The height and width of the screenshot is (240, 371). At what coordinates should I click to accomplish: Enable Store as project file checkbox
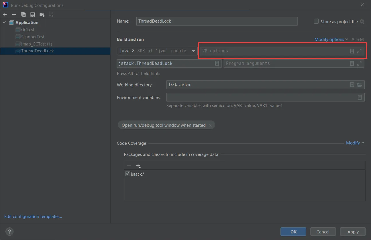(316, 21)
